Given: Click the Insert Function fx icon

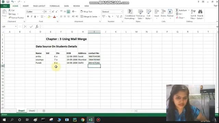Looking at the screenshot, I should click(37, 27).
